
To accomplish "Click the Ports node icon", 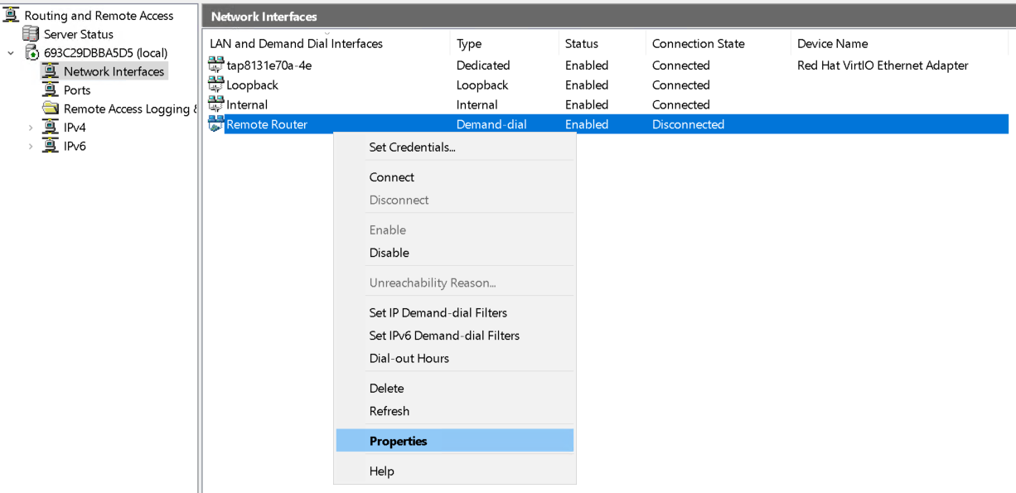I will pyautogui.click(x=50, y=90).
